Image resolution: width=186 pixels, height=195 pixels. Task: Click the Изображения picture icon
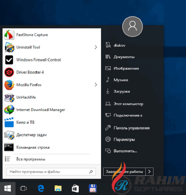pyautogui.click(x=108, y=68)
